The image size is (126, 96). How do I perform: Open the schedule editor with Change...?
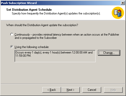[x=109, y=53]
